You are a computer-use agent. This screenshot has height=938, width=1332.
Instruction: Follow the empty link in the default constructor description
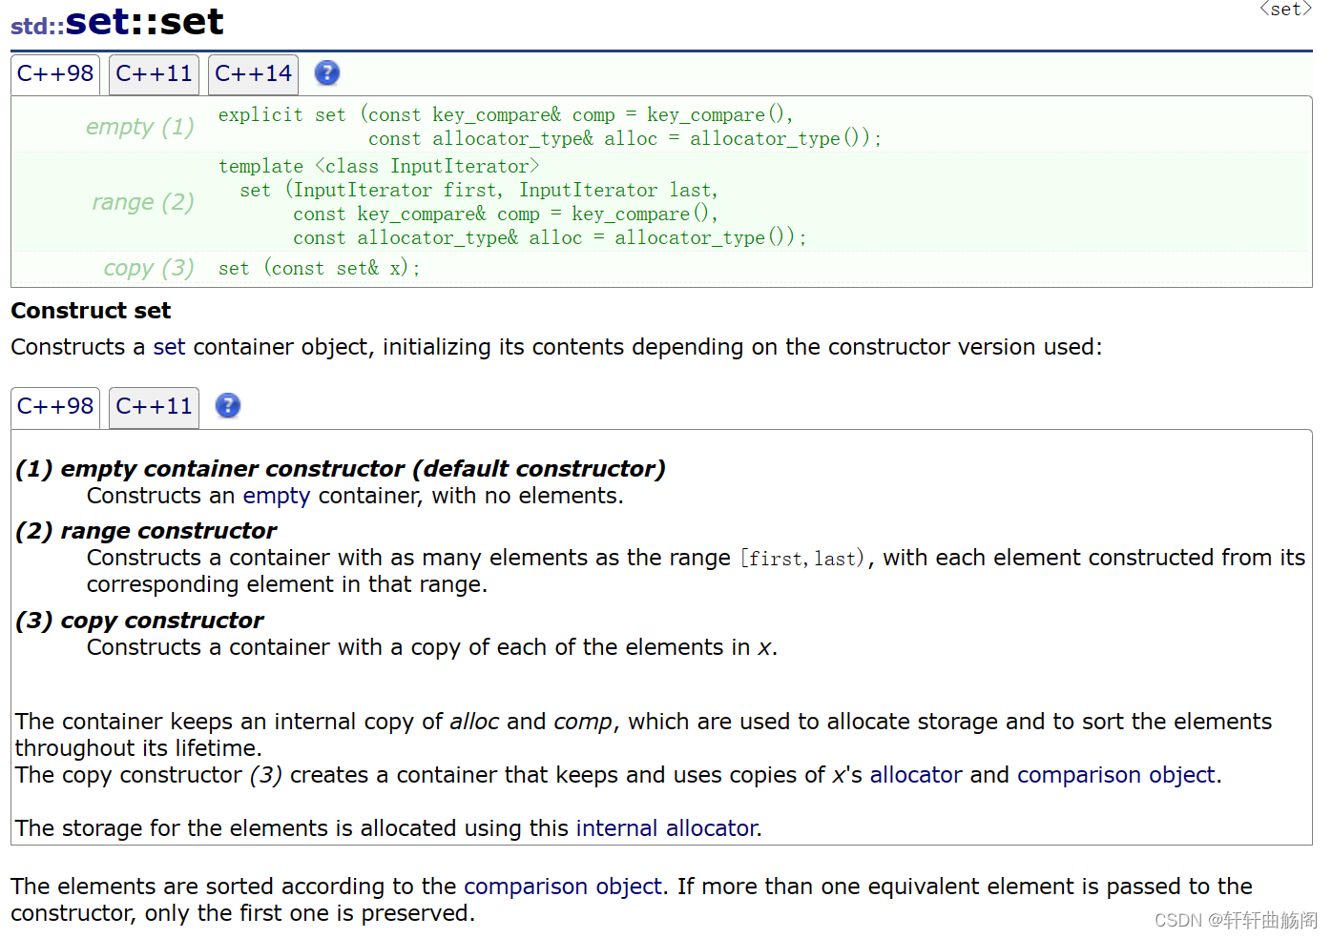pos(277,495)
